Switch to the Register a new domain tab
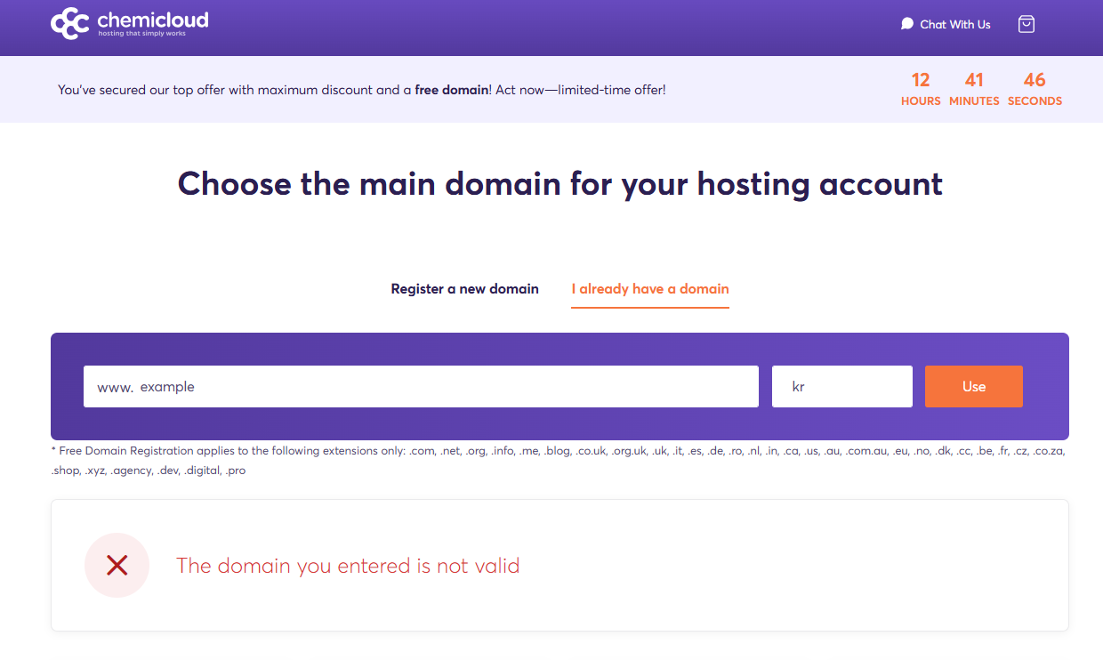 464,288
